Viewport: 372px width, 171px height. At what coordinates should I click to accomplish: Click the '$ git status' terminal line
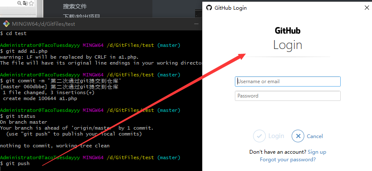click(x=17, y=116)
